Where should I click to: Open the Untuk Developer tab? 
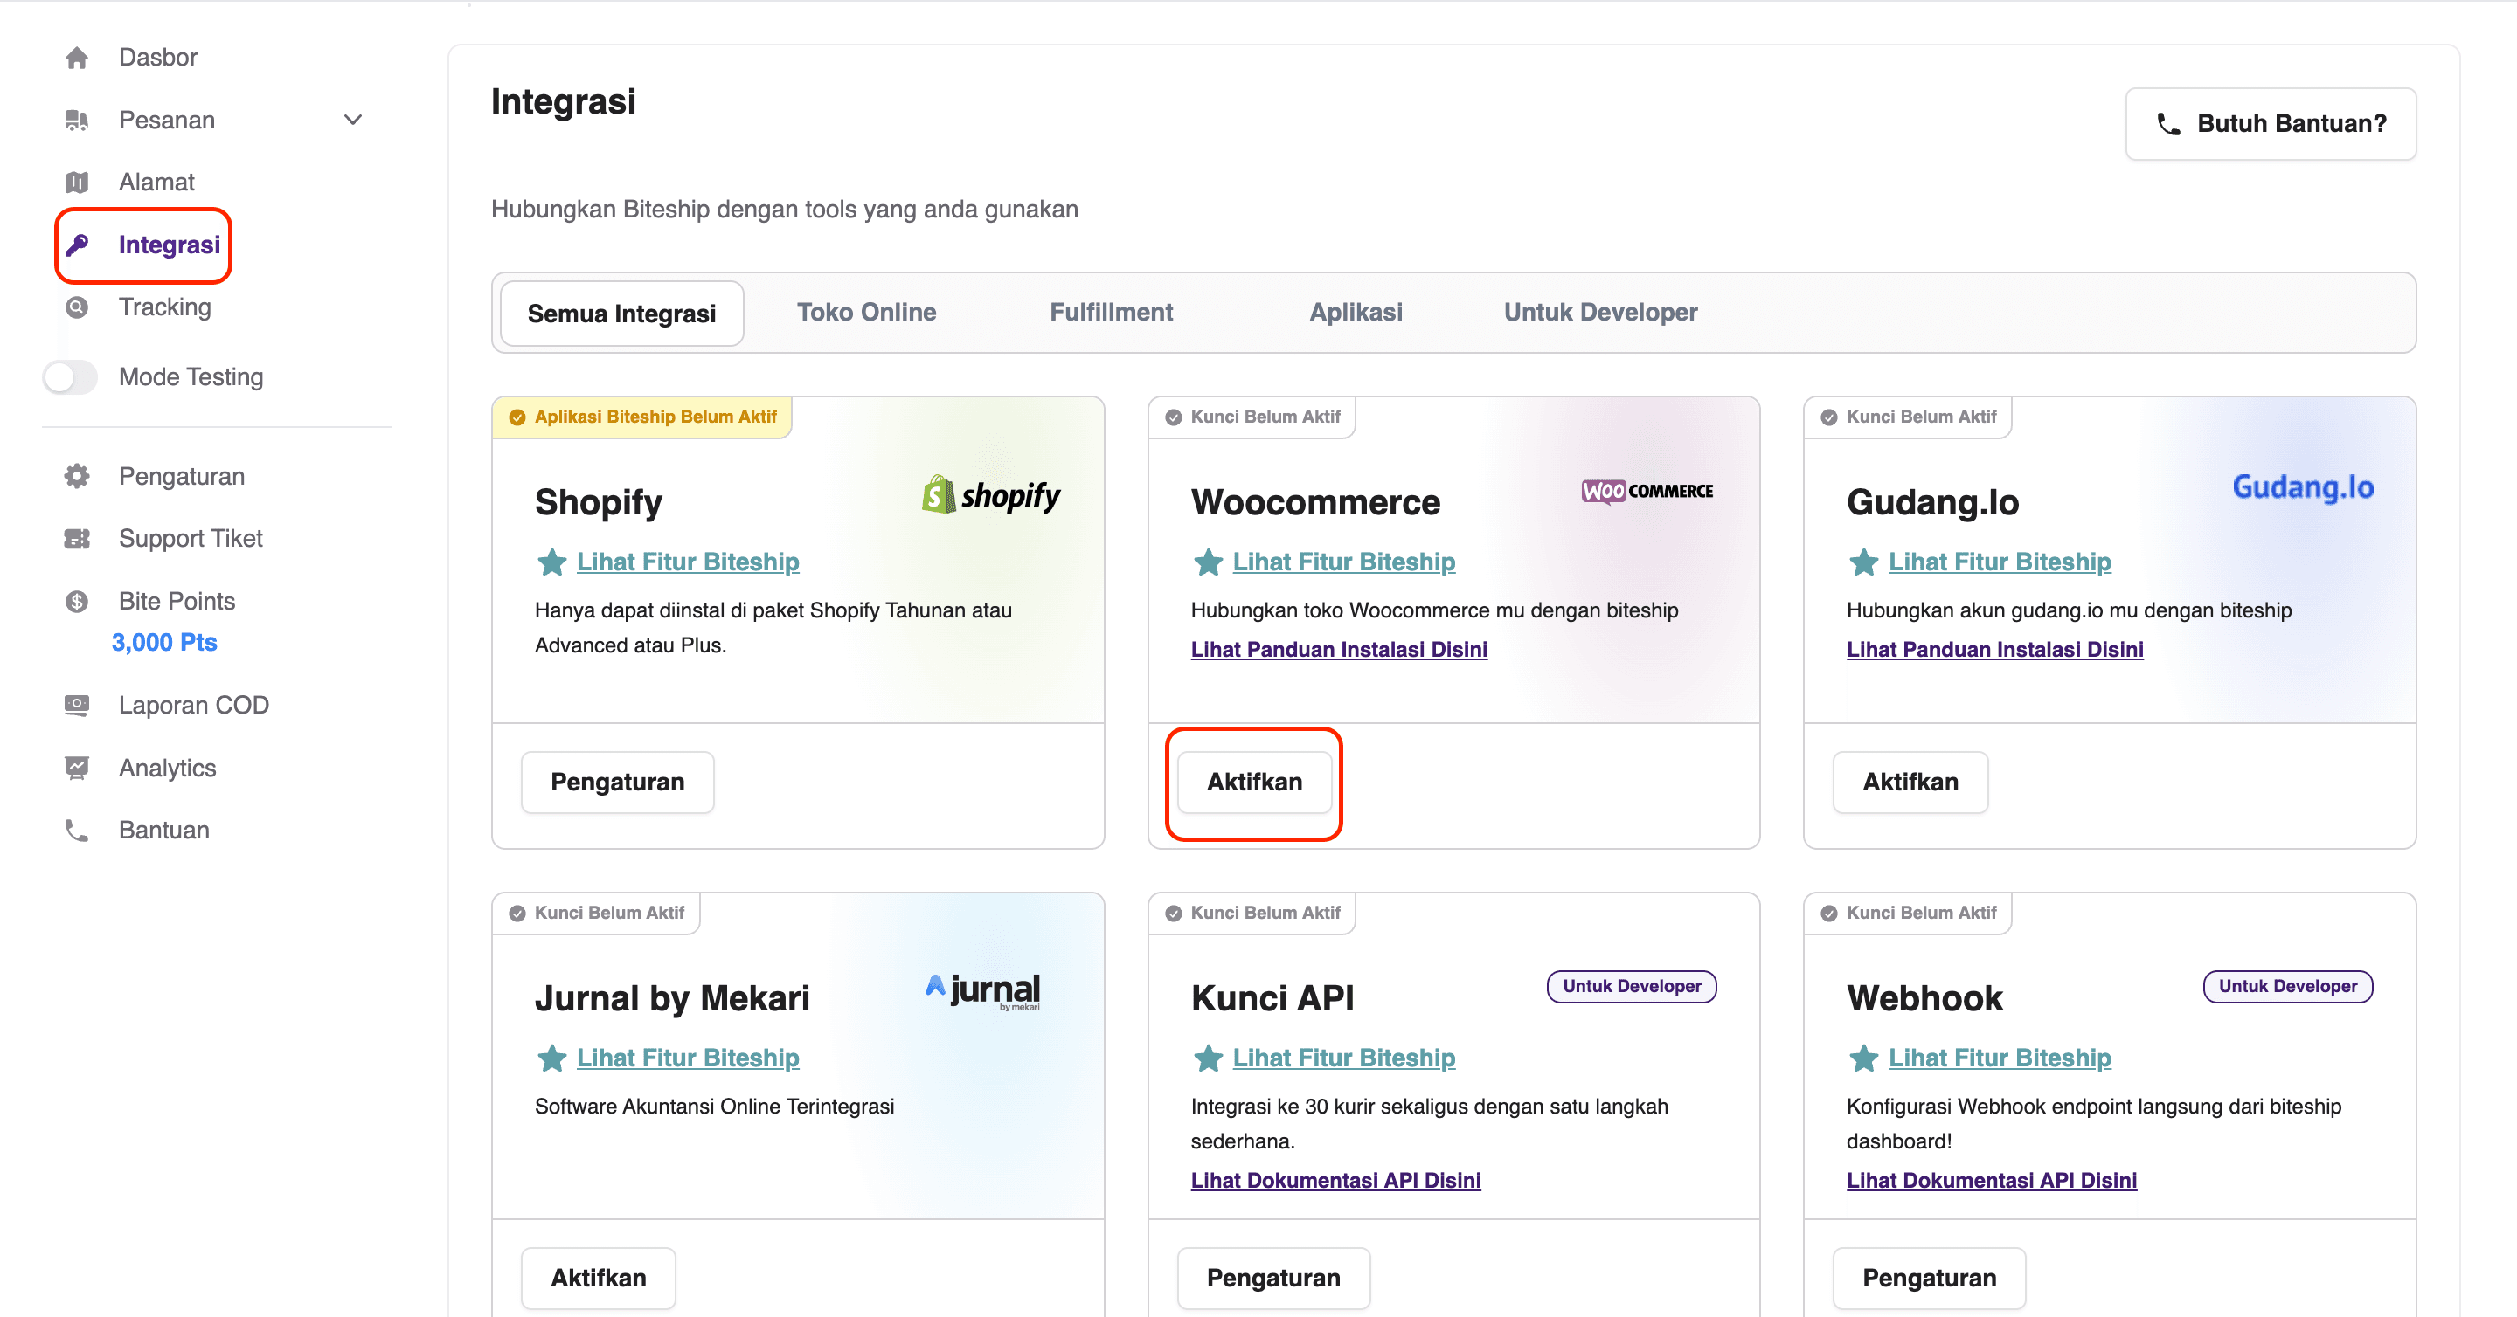[1599, 313]
